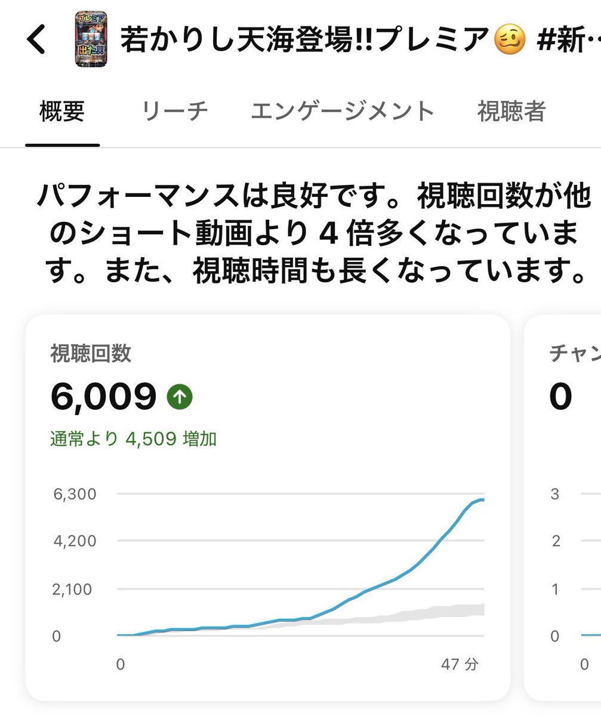The width and height of the screenshot is (601, 716).
Task: Tap the green upward arrow trend icon
Action: 180,396
